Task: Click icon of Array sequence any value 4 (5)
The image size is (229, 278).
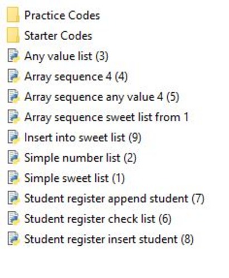Action: 13,96
